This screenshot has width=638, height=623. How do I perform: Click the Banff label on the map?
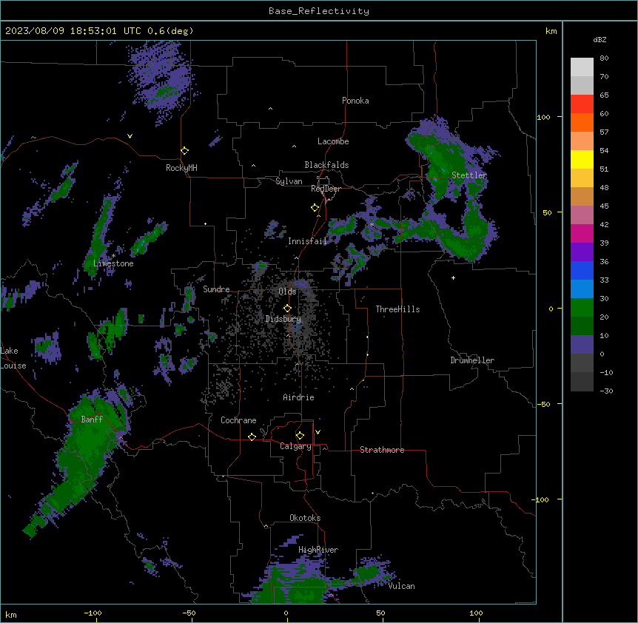pos(92,420)
